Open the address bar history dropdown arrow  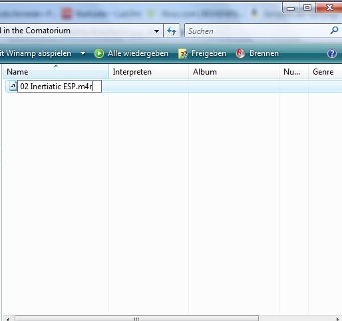pos(156,31)
